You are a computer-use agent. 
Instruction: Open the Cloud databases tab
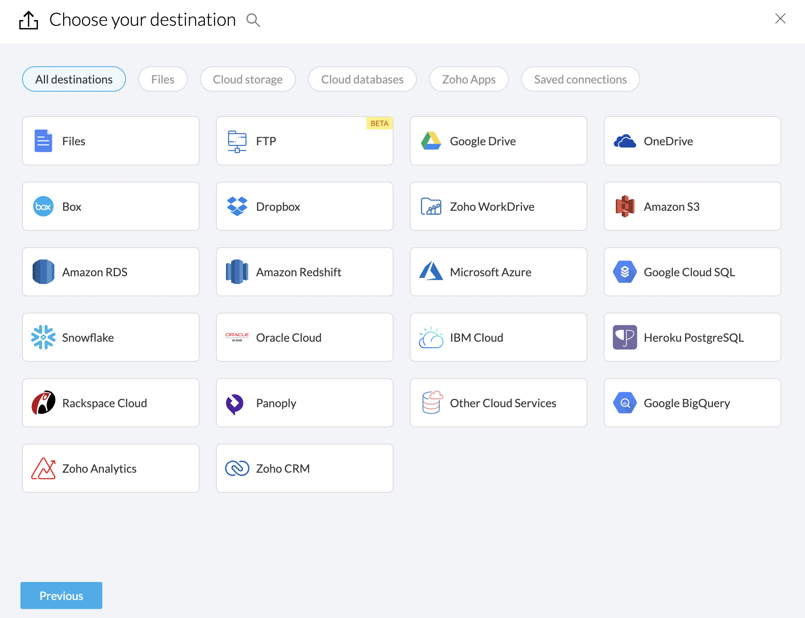click(362, 79)
